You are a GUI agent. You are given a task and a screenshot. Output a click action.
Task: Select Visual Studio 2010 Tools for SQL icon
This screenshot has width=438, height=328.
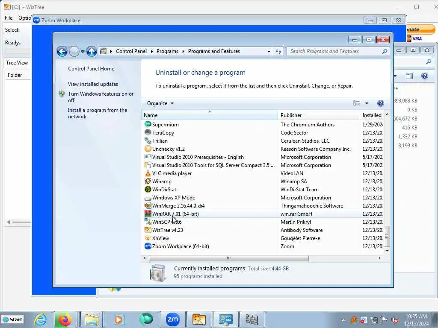click(x=148, y=165)
